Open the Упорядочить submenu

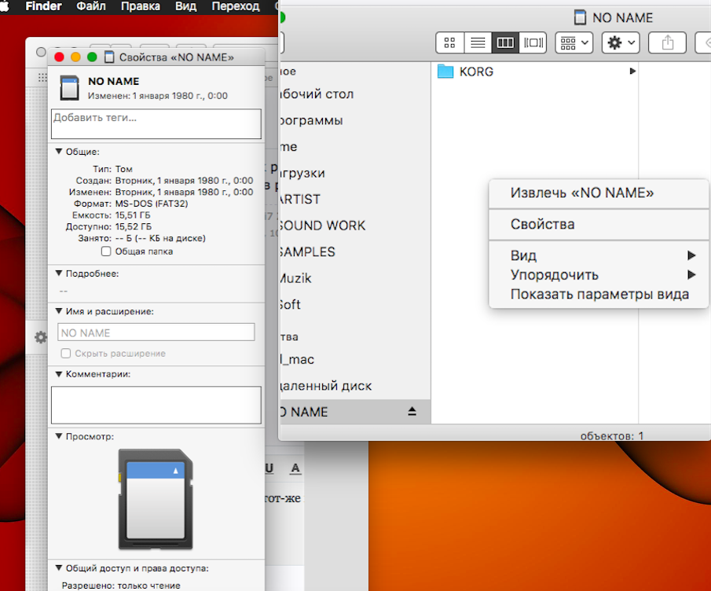599,275
